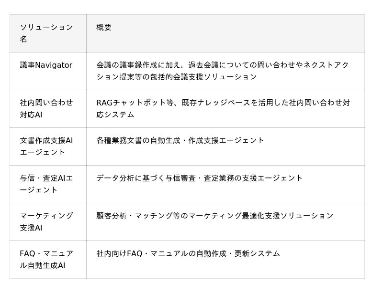Click the データ分析に基づく与信審査 description text
The width and height of the screenshot is (383, 293).
(199, 178)
